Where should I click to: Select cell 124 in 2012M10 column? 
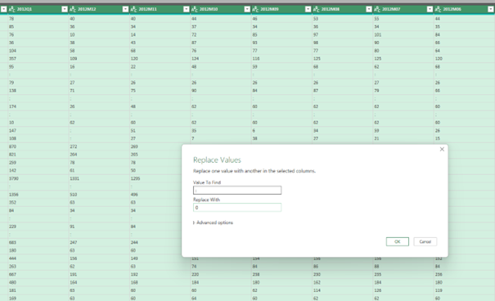[x=221, y=59]
